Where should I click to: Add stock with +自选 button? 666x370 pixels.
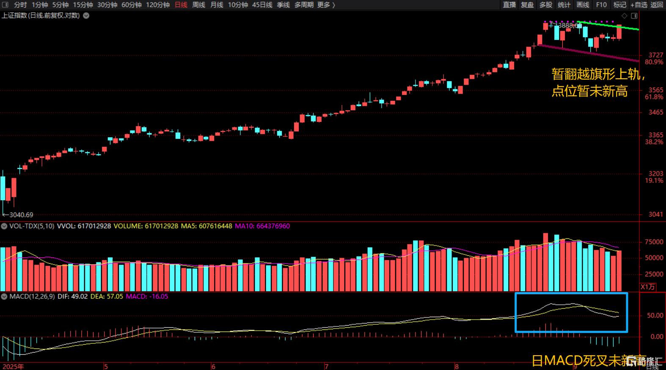[638, 5]
